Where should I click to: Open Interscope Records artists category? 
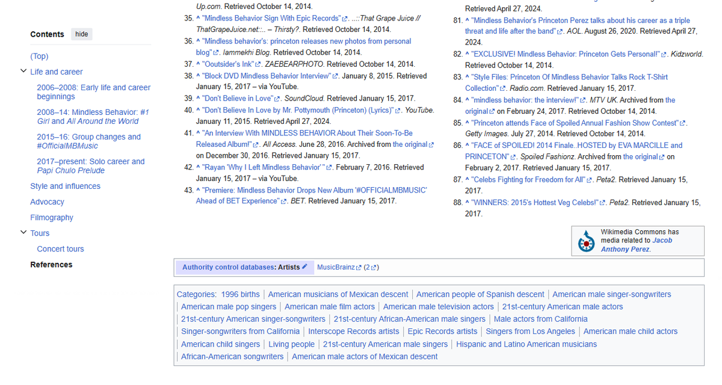pos(354,331)
